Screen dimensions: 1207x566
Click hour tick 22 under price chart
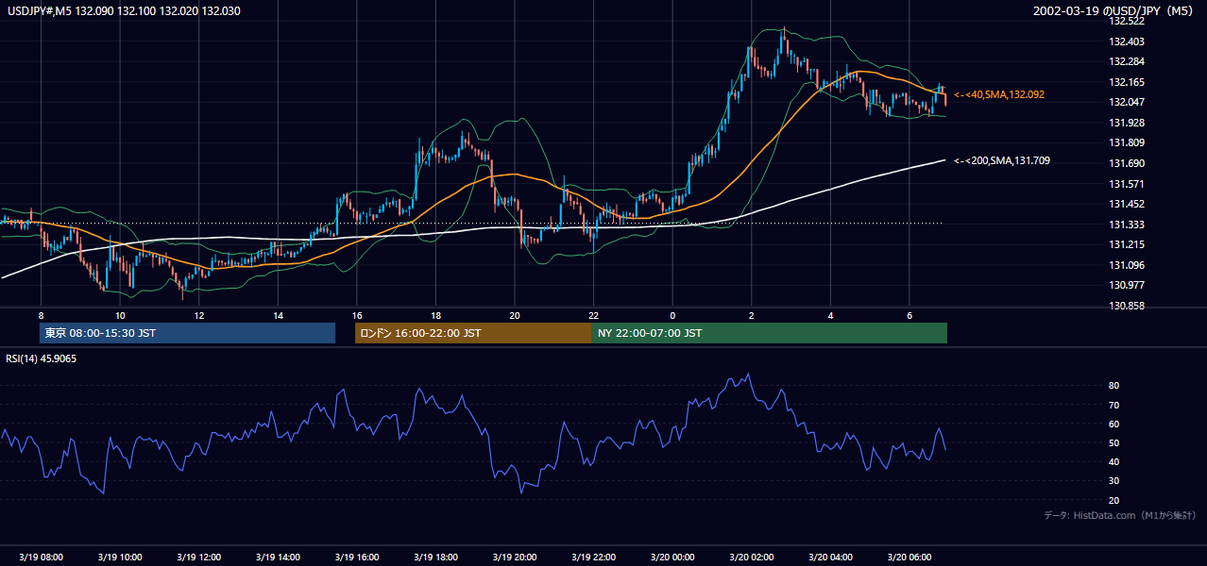click(x=593, y=315)
